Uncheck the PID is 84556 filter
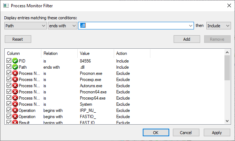Image resolution: width=235 pixels, height=141 pixels. 9,61
